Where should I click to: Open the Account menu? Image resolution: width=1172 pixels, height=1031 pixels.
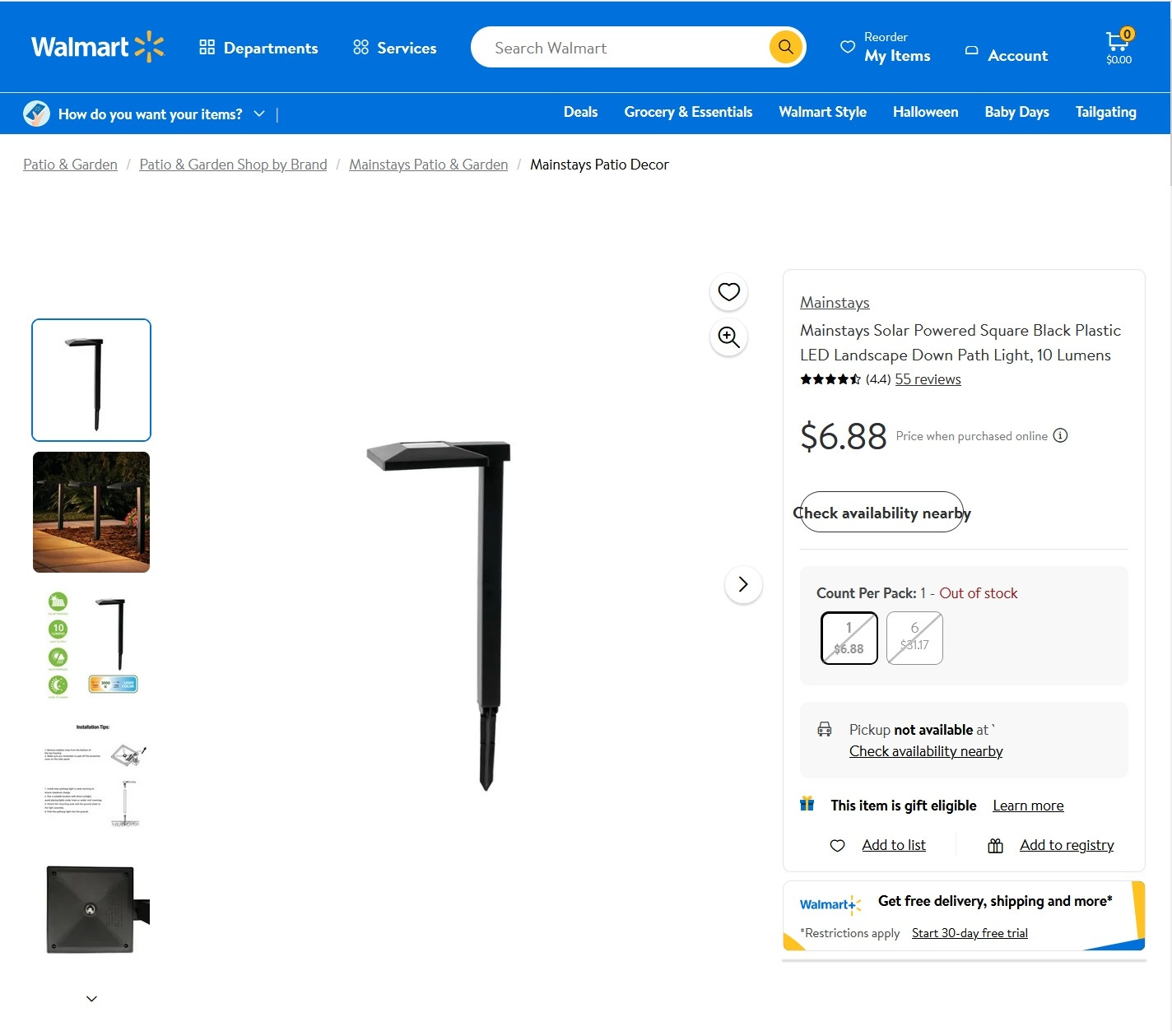click(1006, 54)
